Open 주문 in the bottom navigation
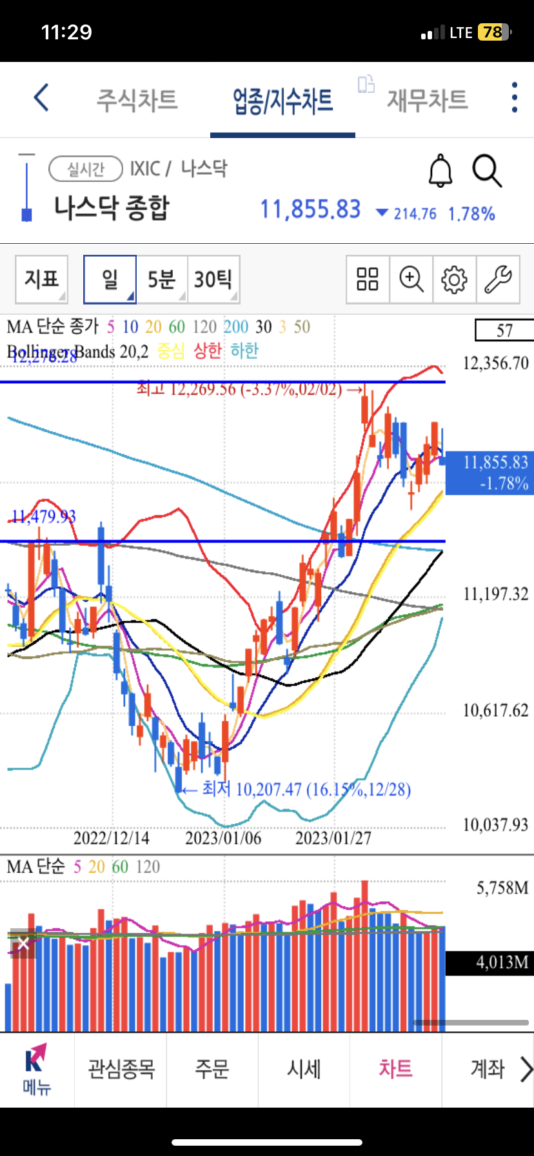The image size is (534, 1156). point(212,1069)
